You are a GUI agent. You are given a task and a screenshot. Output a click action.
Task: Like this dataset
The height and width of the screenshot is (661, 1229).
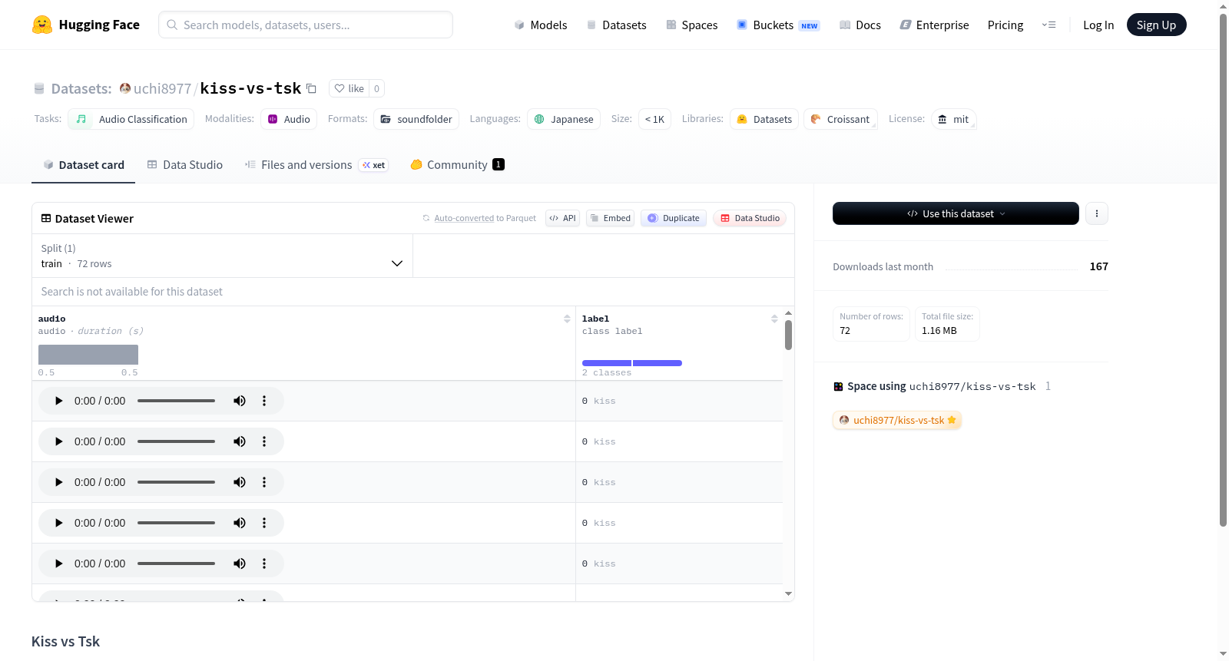tap(349, 88)
